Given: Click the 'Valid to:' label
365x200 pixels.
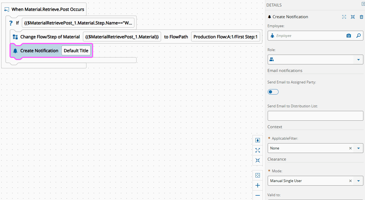Looking at the screenshot, I should (x=274, y=195).
